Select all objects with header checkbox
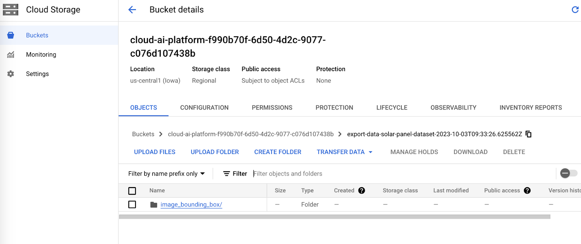The image size is (581, 244). click(132, 191)
